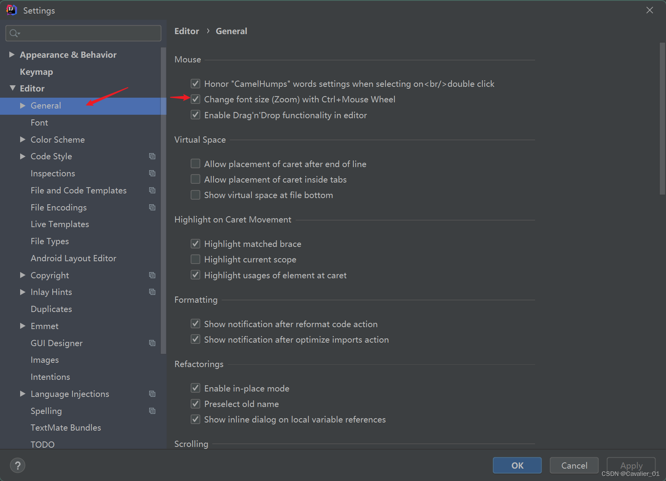Click project-level icon beside GUI Designer
The width and height of the screenshot is (666, 481).
coord(152,343)
